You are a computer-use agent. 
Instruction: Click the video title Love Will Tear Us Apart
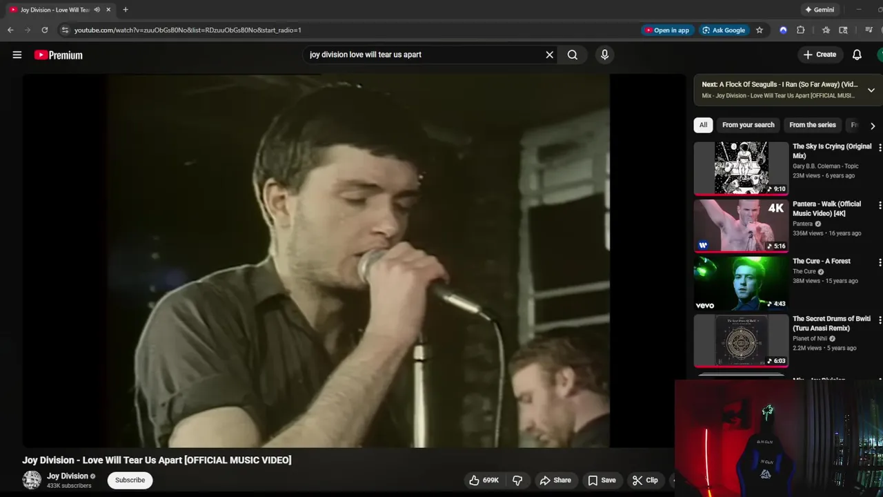coord(157,460)
